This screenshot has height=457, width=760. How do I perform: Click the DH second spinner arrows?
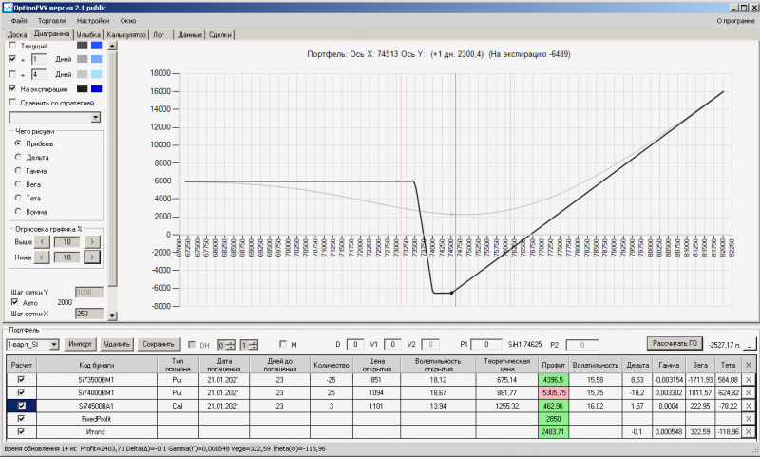(254, 345)
